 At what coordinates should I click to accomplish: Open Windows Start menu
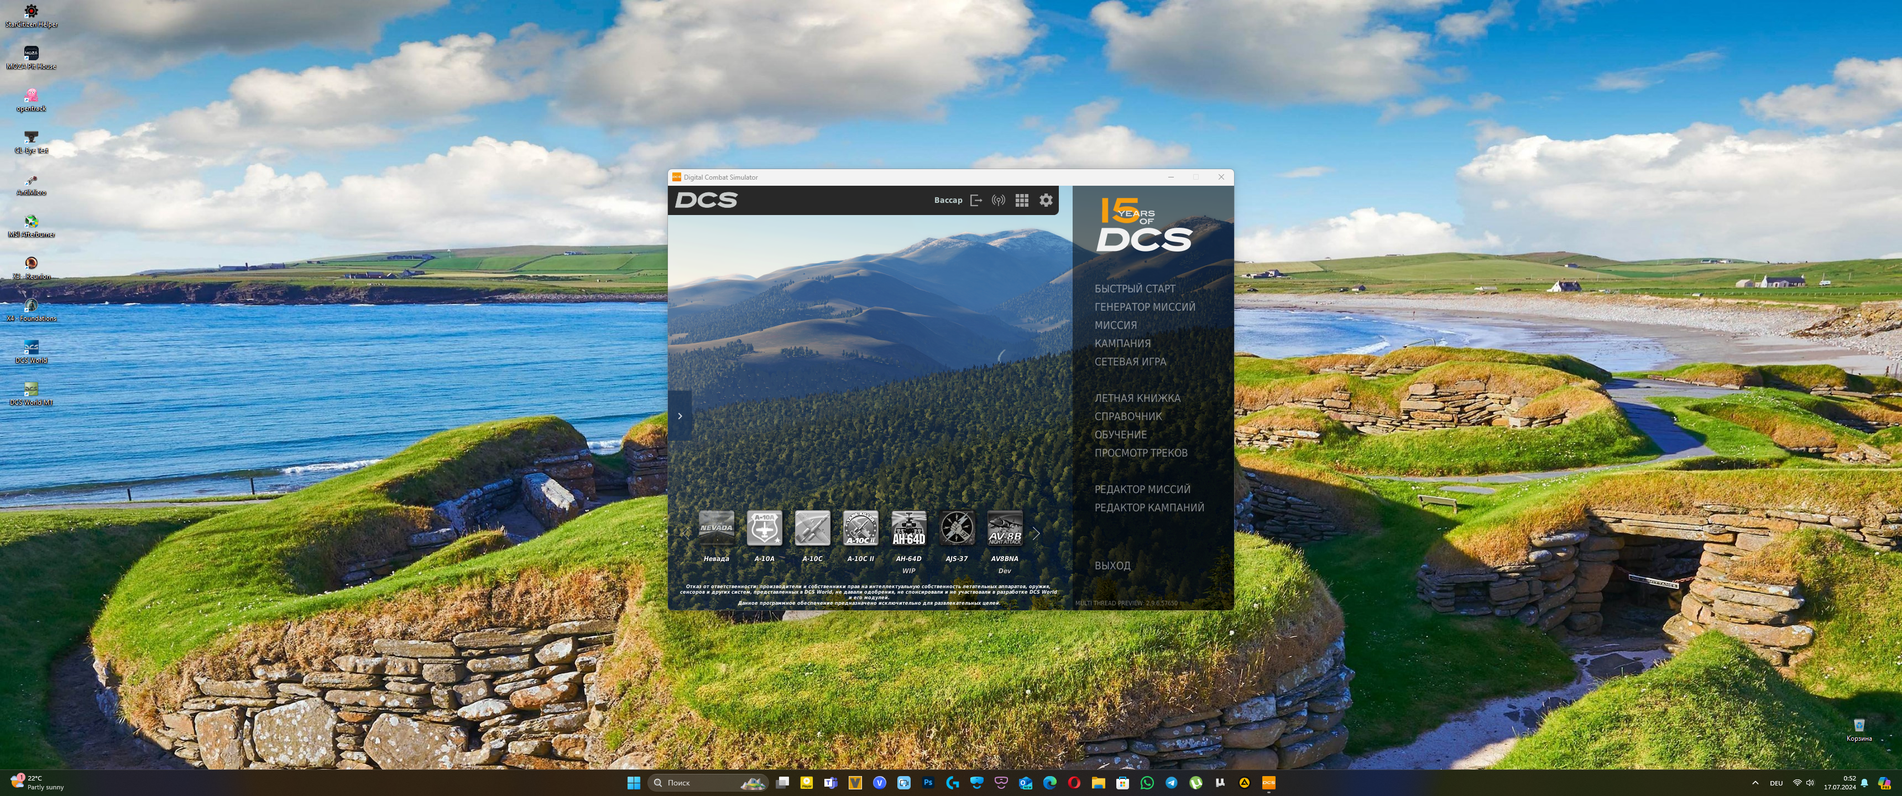pyautogui.click(x=634, y=783)
